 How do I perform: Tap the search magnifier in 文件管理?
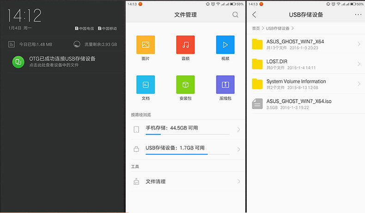coord(235,15)
